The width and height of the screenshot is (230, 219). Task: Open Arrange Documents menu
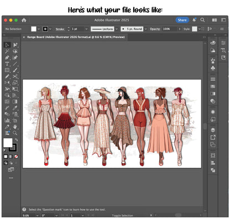tap(215, 20)
